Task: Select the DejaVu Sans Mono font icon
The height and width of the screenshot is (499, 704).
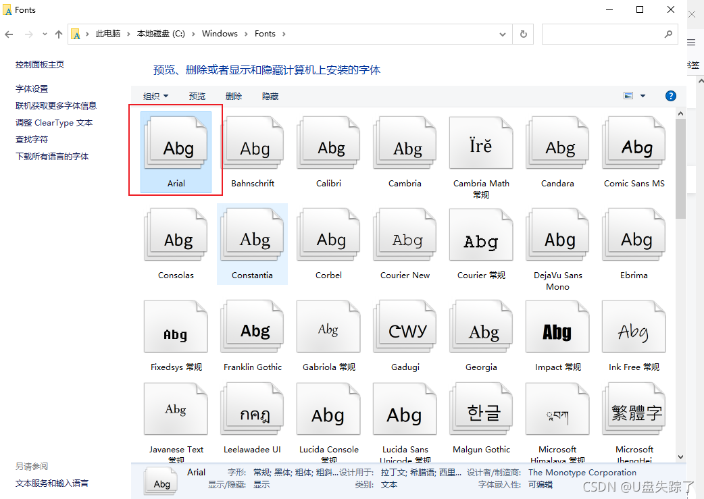Action: point(557,235)
